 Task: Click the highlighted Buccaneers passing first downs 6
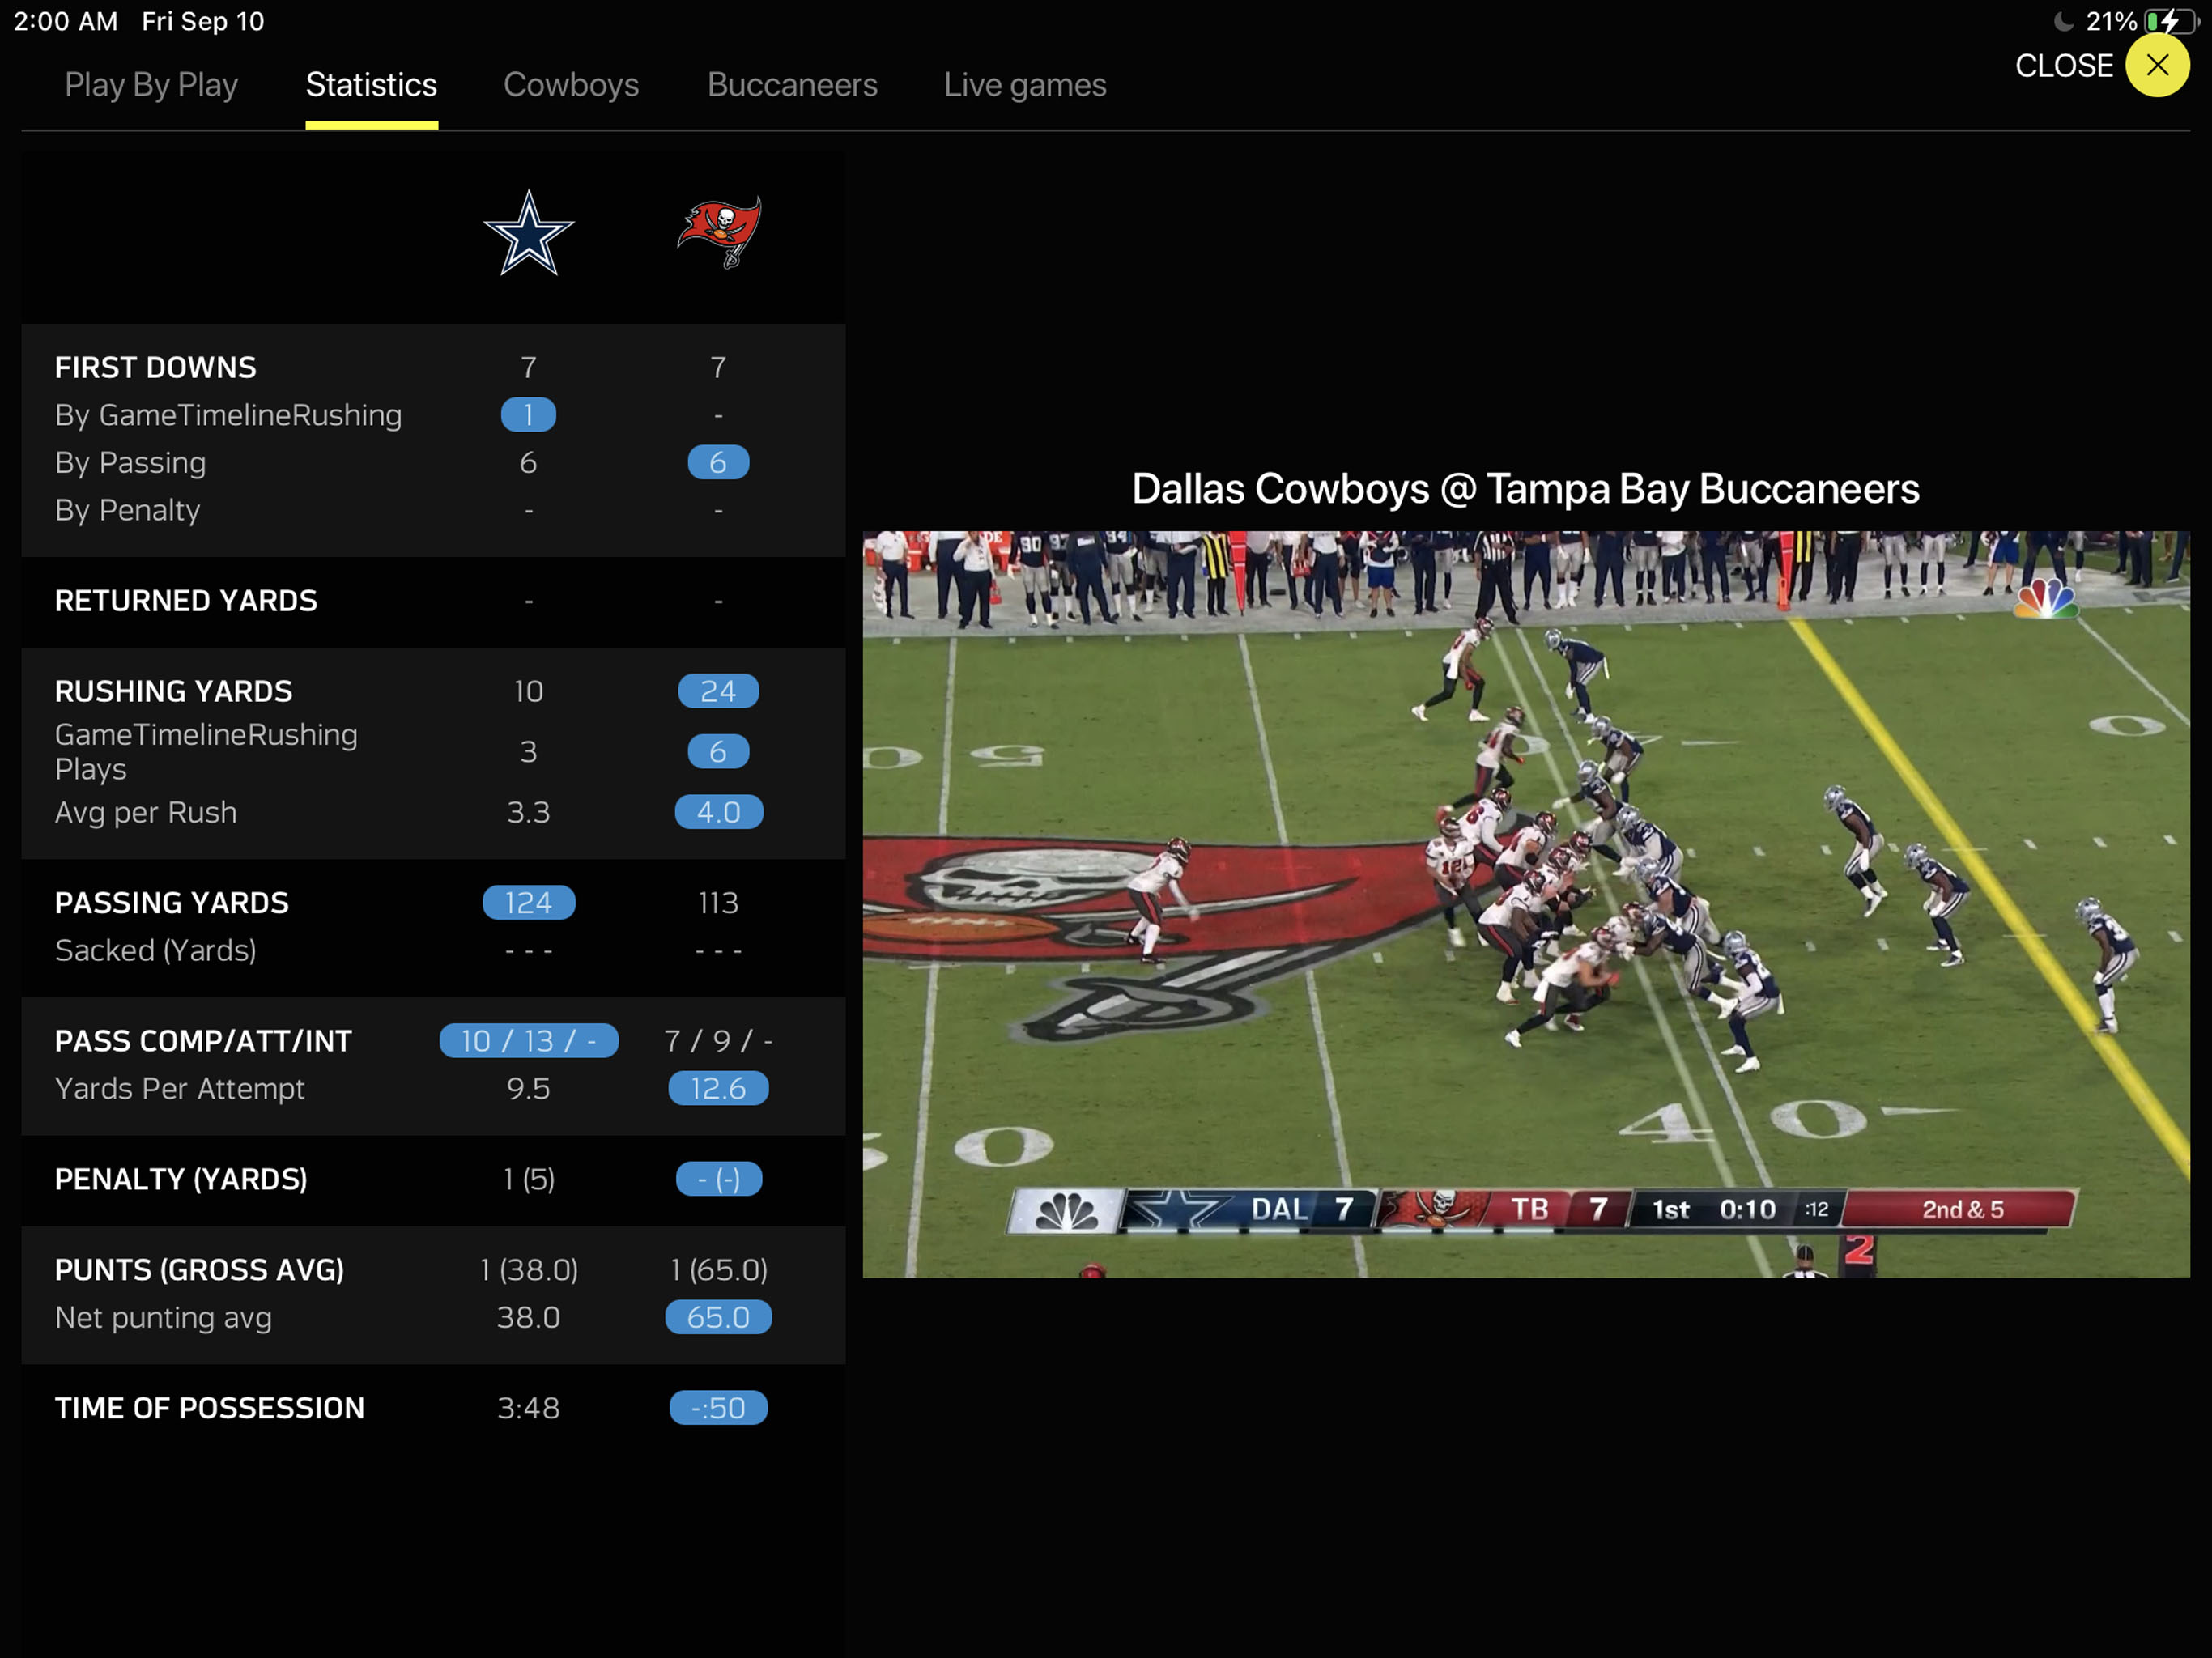click(718, 462)
